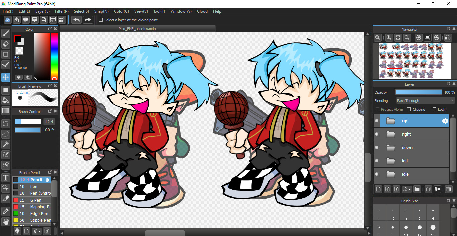
Task: Pick the Magic Wand selection tool
Action: (6, 144)
